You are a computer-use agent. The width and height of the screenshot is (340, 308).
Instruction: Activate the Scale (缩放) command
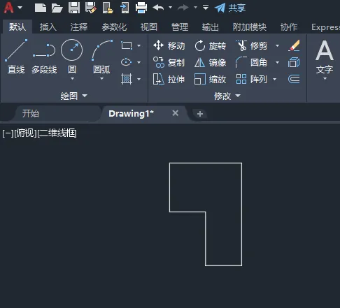point(210,79)
